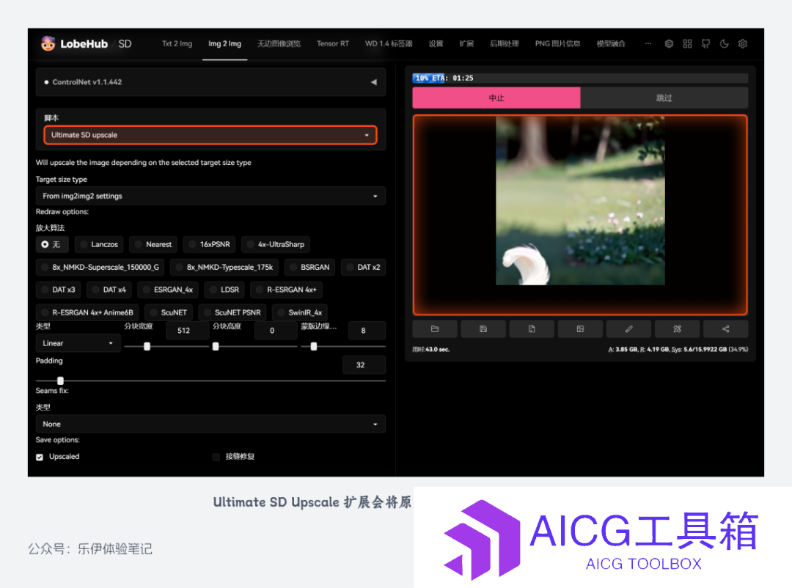
Task: Open the 后期处理 tab
Action: point(505,44)
